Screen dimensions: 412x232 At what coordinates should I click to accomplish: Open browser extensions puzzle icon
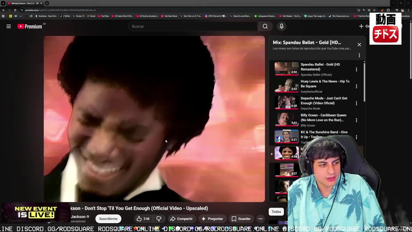(388, 10)
